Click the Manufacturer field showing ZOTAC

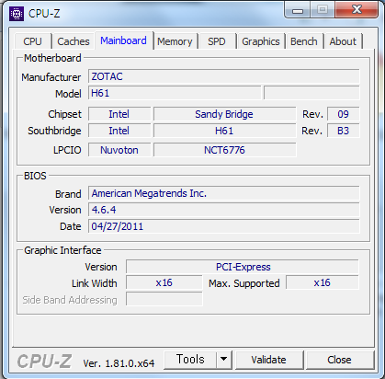224,76
